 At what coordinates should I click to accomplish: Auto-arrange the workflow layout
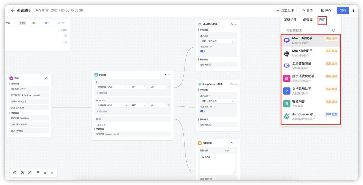coord(52,173)
